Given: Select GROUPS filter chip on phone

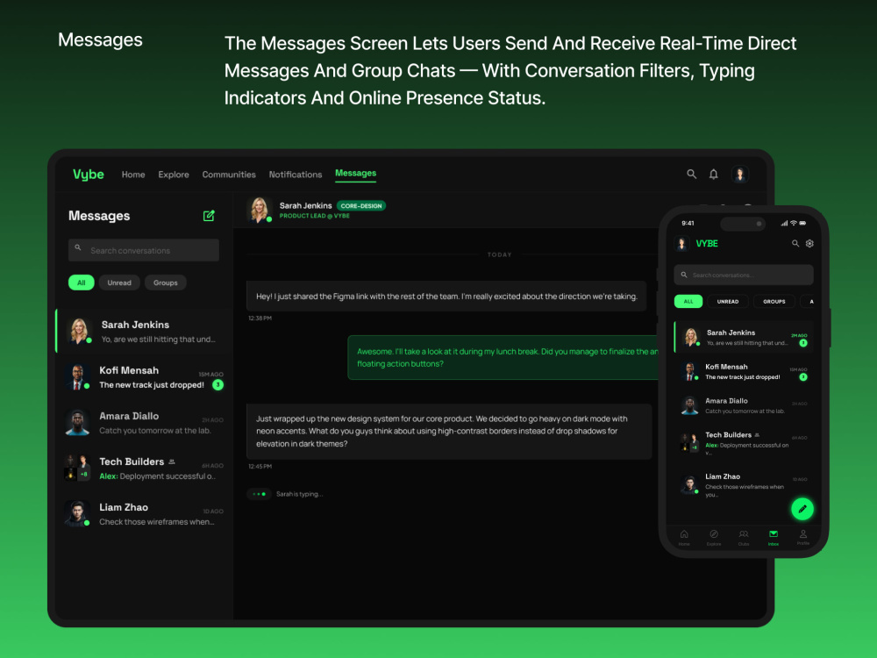Looking at the screenshot, I should point(774,301).
